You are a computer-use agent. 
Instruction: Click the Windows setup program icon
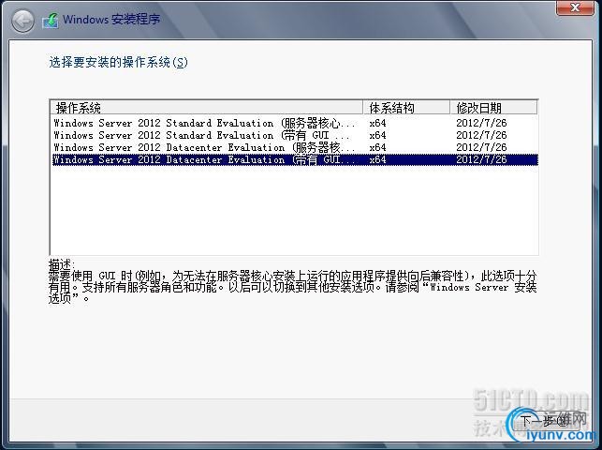point(51,21)
